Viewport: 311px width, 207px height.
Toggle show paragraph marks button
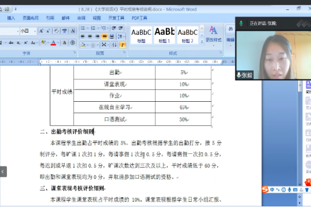[x=122, y=45]
